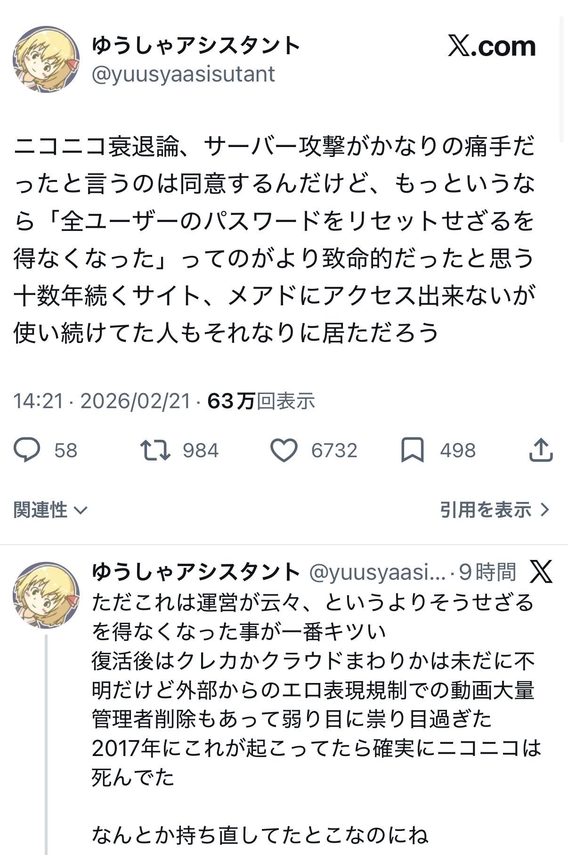Open the @yuusyaasisutant handle link
The height and width of the screenshot is (855, 568).
point(183,74)
